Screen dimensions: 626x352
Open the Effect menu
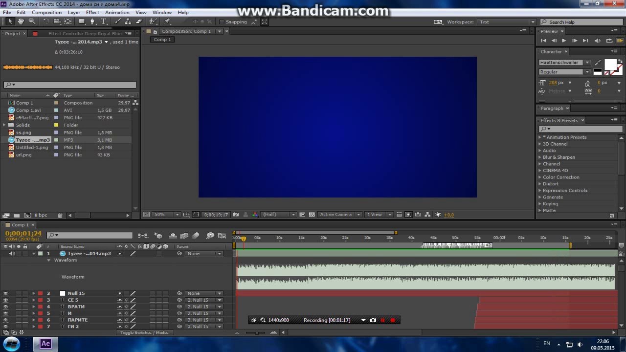92,12
